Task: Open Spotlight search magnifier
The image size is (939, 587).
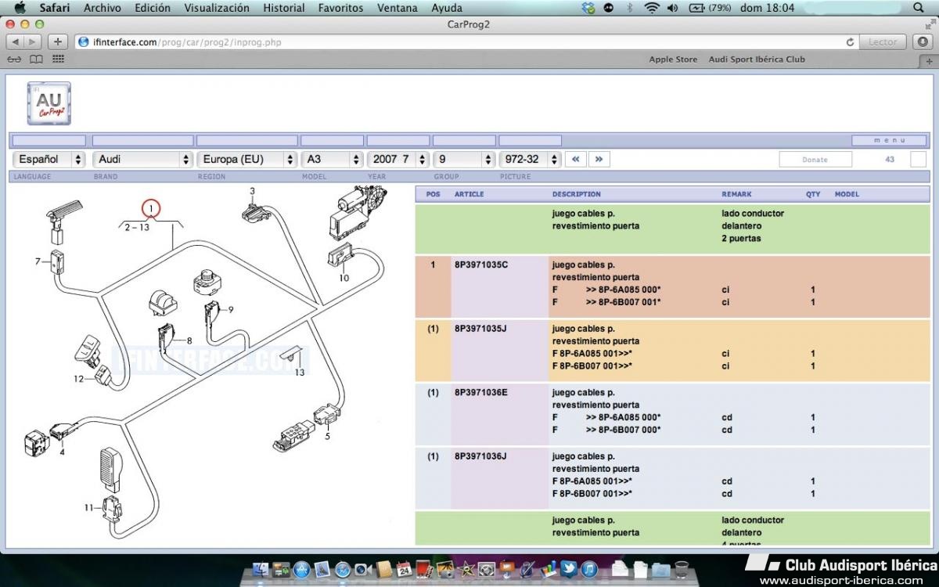Action: click(919, 8)
